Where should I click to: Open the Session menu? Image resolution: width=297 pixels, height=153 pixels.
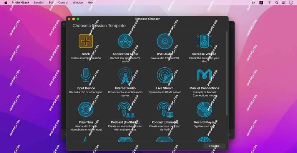coord(39,2)
